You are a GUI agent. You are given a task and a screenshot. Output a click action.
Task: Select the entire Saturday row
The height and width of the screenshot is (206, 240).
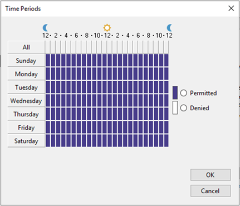[26, 141]
